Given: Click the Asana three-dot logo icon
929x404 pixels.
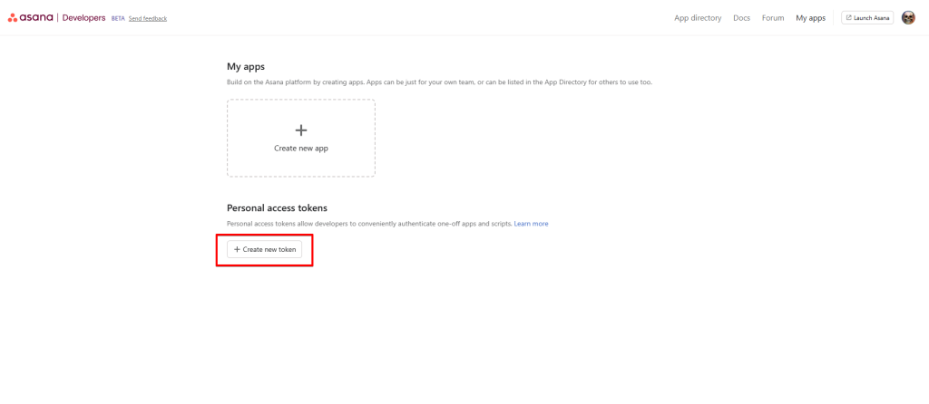Looking at the screenshot, I should click(13, 18).
